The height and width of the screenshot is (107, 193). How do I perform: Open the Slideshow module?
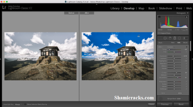click(x=166, y=8)
